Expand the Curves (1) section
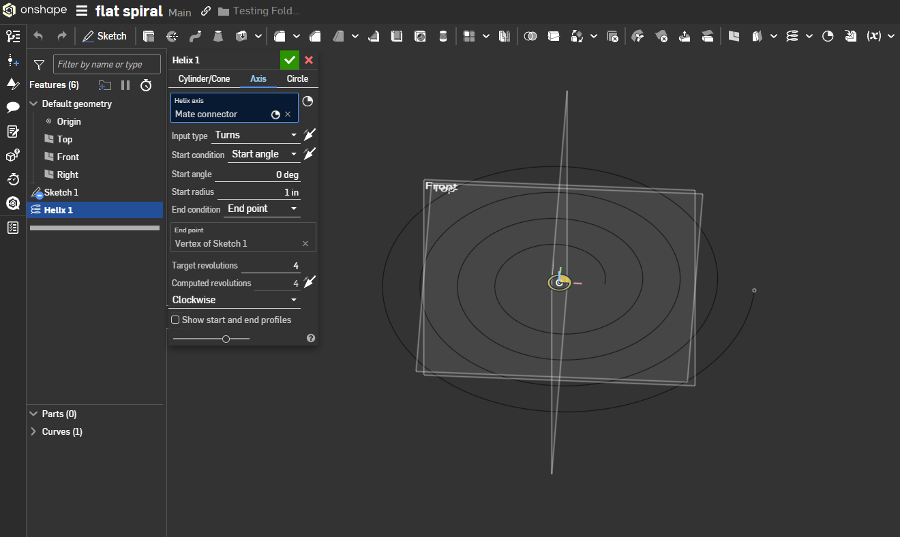 point(33,431)
